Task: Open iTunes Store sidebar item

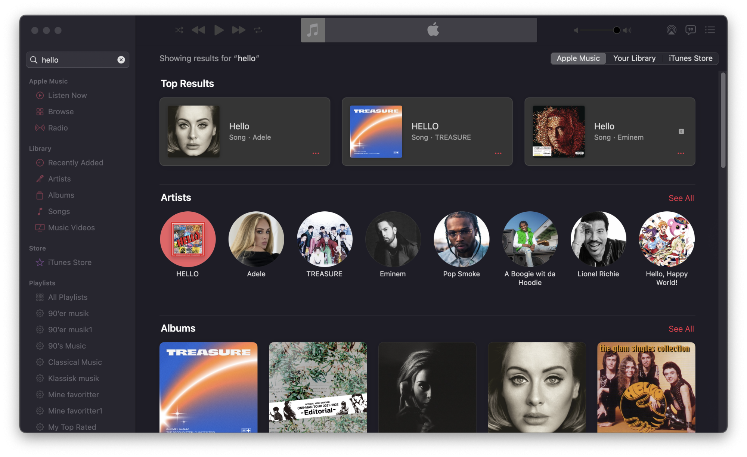Action: tap(69, 262)
